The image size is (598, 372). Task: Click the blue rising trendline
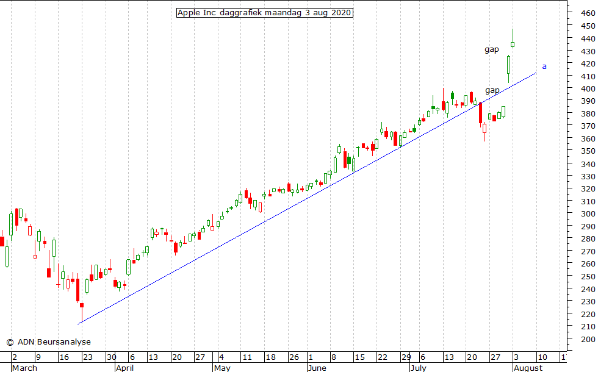(x=307, y=198)
